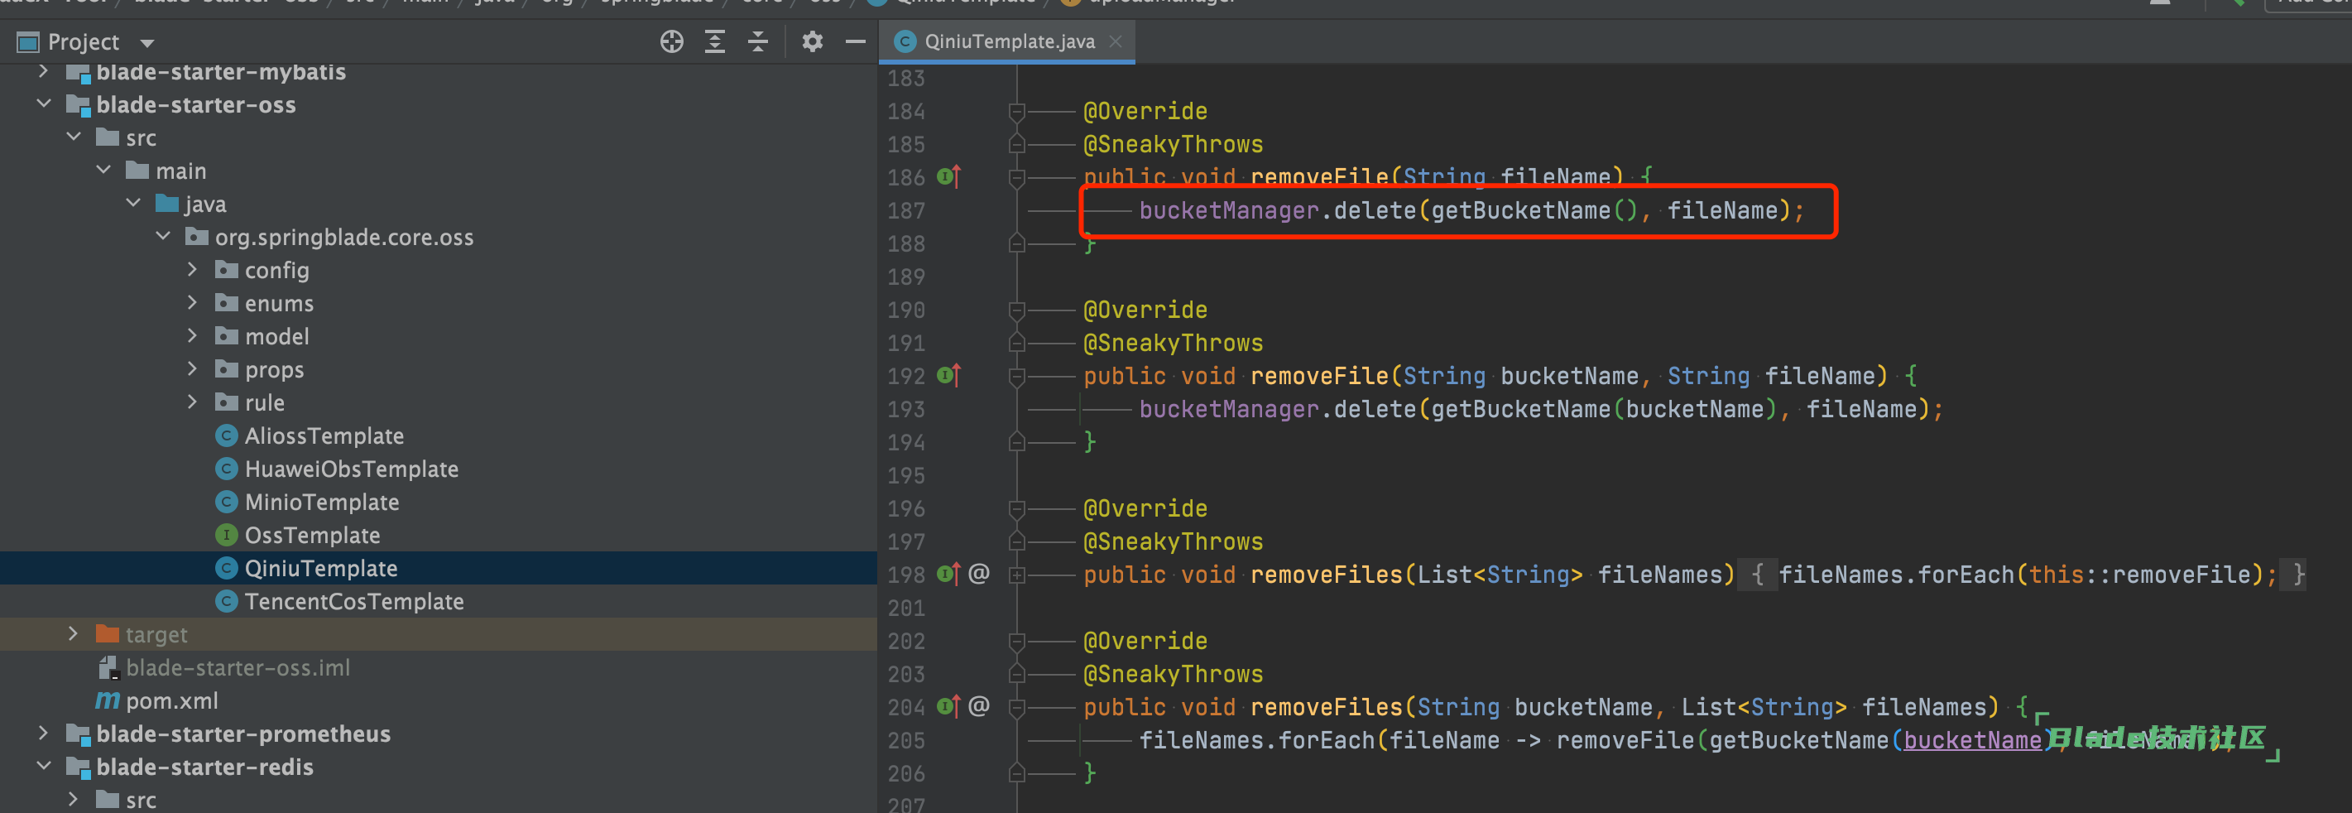This screenshot has height=813, width=2352.
Task: Expand the target folder
Action: tap(73, 634)
